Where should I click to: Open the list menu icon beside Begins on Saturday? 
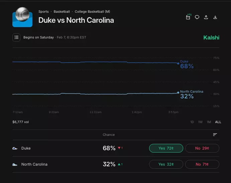tap(16, 37)
